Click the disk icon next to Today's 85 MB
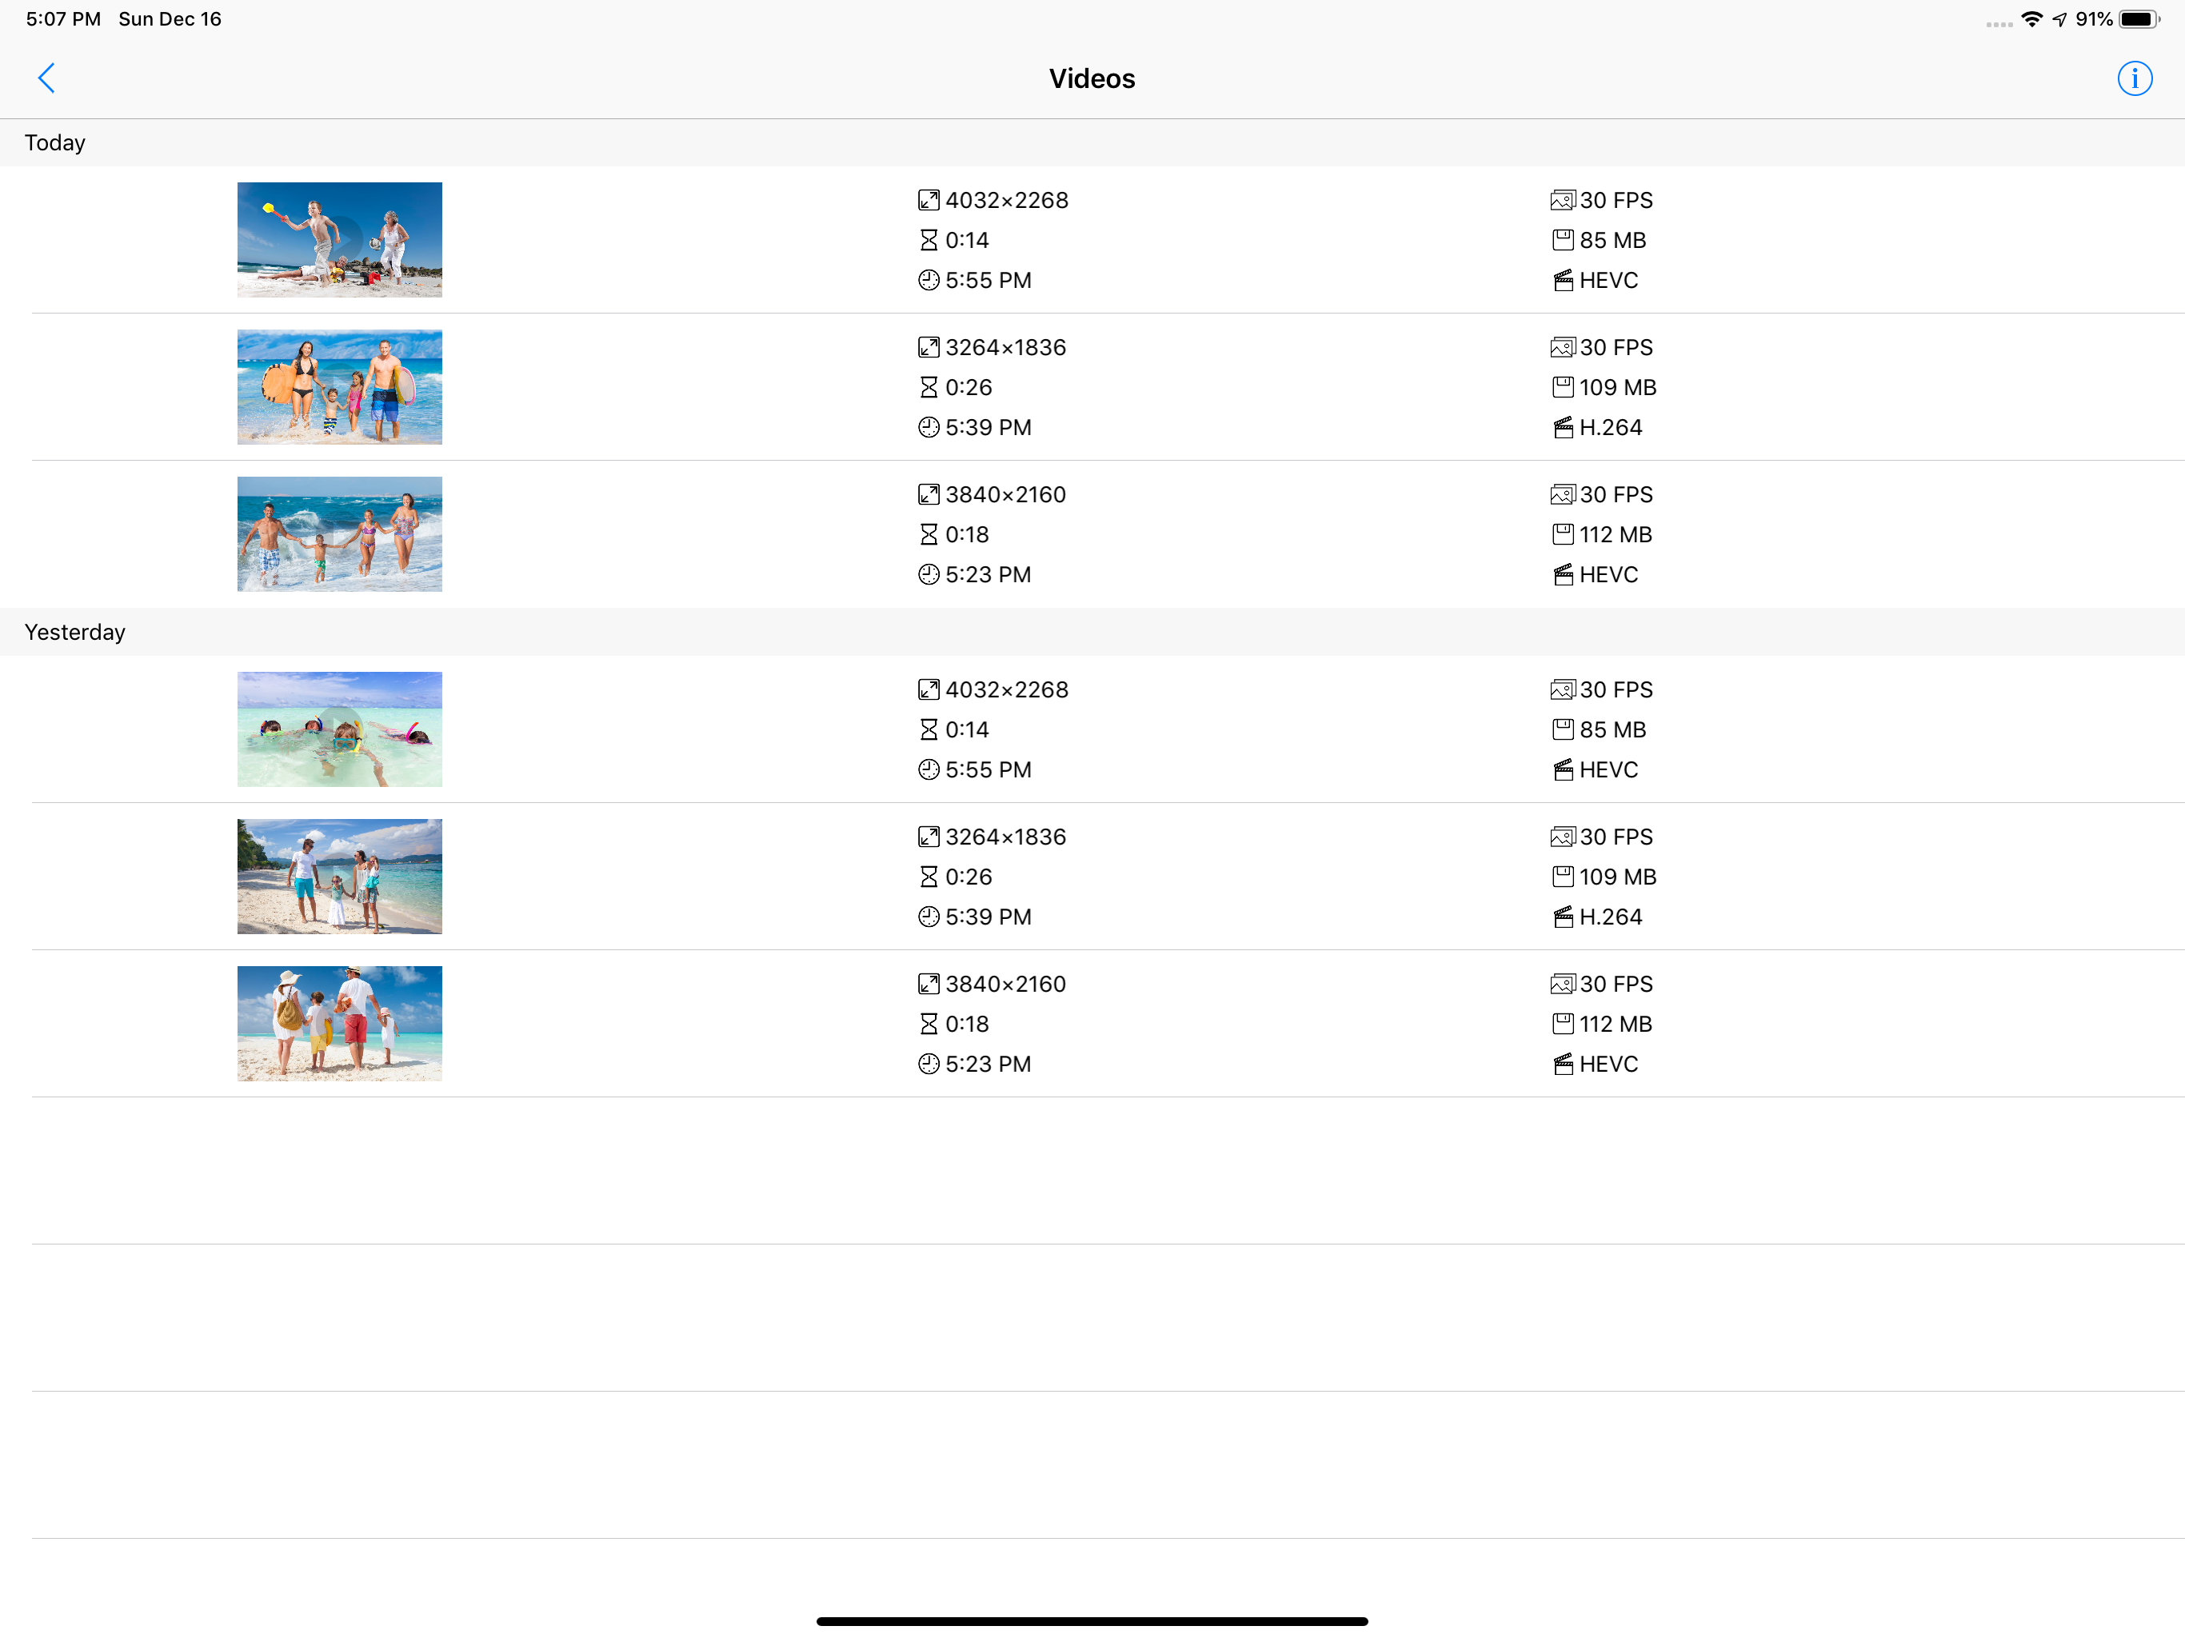2185x1638 pixels. tap(1562, 240)
